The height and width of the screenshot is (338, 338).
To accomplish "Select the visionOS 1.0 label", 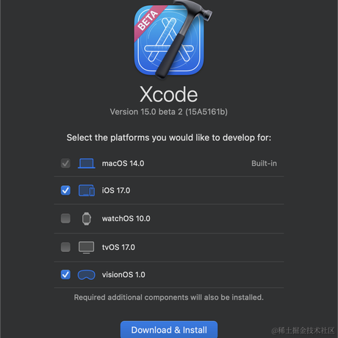I will pos(123,275).
